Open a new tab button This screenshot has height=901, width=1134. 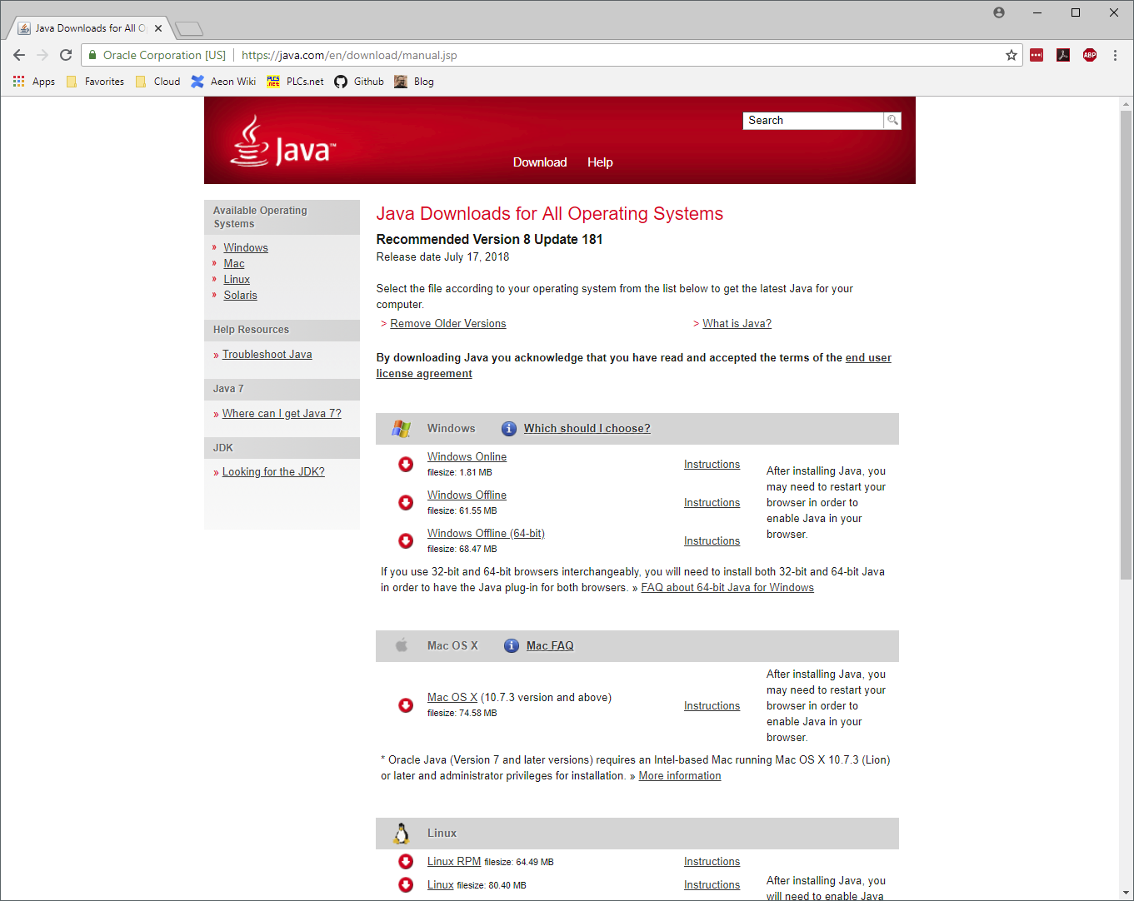(x=189, y=29)
